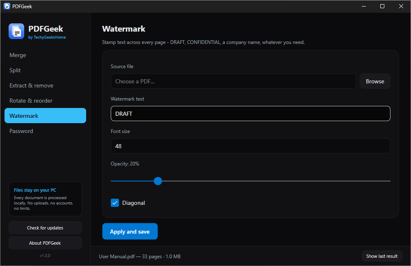This screenshot has height=266, width=411.
Task: Close the PDFGeek window
Action: click(x=401, y=6)
